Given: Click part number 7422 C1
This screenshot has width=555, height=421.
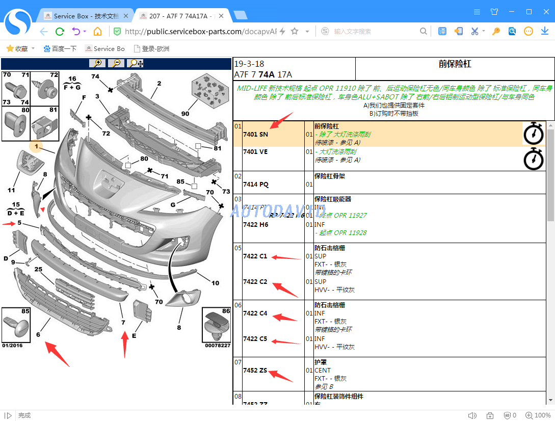Looking at the screenshot, I should click(x=255, y=256).
